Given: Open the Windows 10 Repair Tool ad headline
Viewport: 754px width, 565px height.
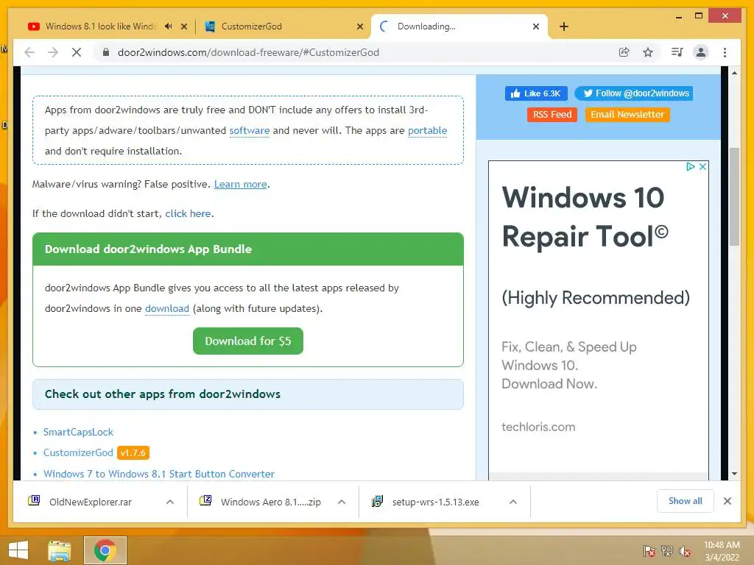Looking at the screenshot, I should click(585, 217).
